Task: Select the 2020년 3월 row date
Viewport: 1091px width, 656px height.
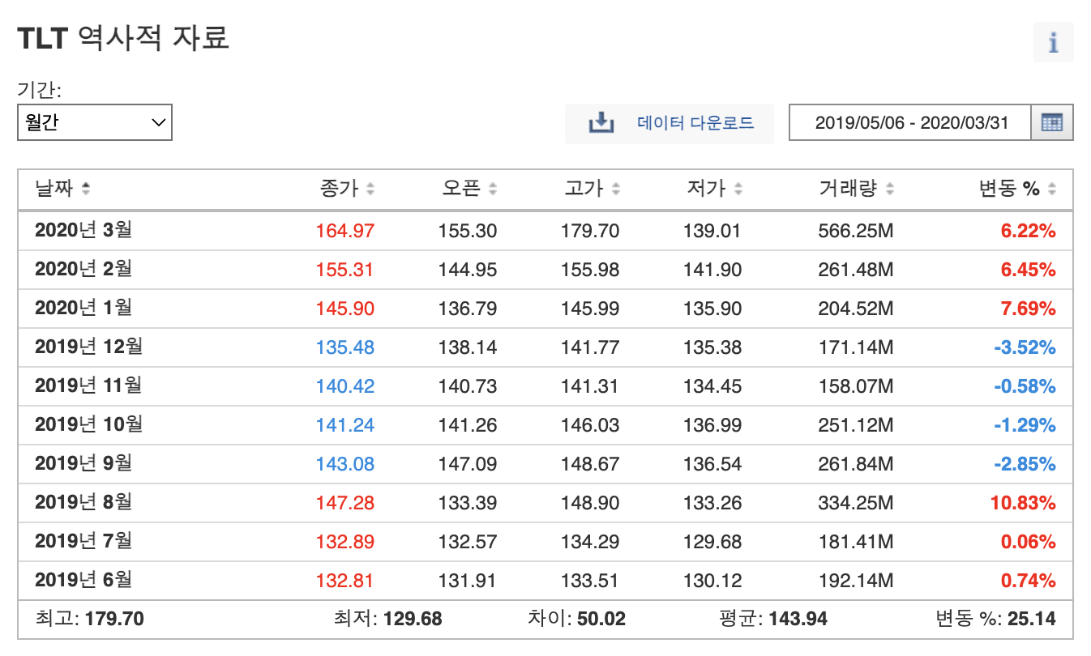Action: 83,231
